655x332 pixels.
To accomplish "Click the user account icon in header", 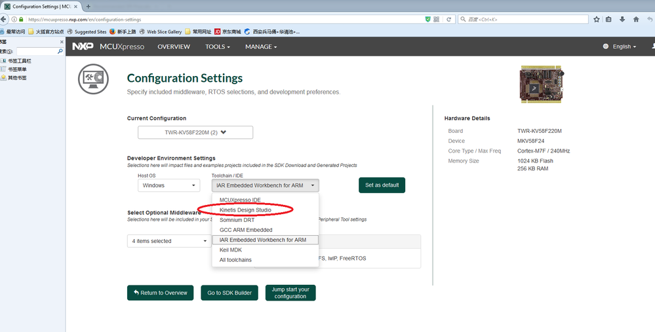I will (653, 46).
